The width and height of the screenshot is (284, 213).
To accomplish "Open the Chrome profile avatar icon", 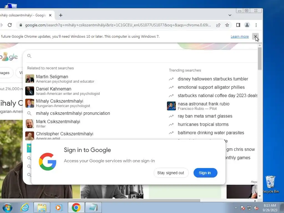I will [x=247, y=25].
